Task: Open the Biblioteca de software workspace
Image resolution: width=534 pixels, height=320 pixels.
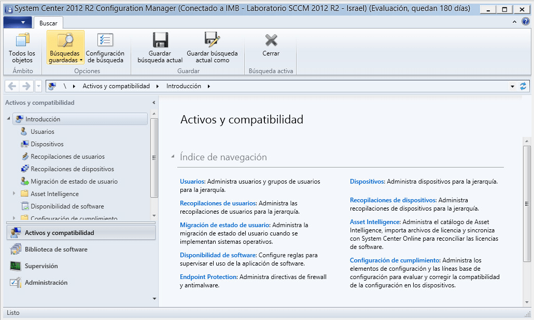Action: tap(56, 249)
